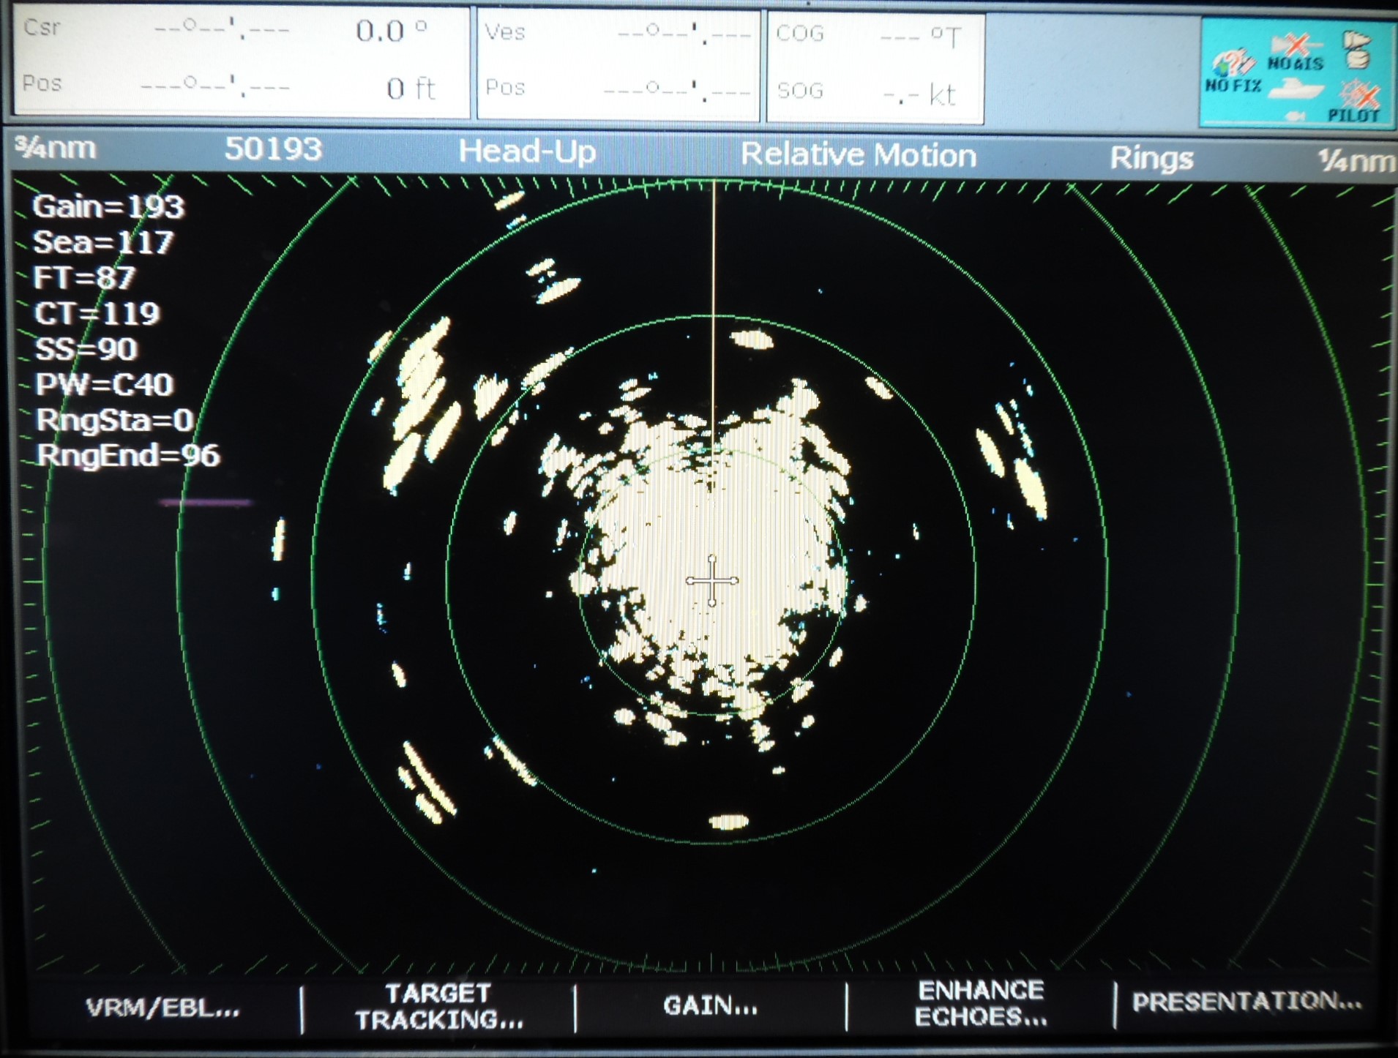1398x1058 pixels.
Task: Click the small fish icon in status panel
Action: point(1295,117)
